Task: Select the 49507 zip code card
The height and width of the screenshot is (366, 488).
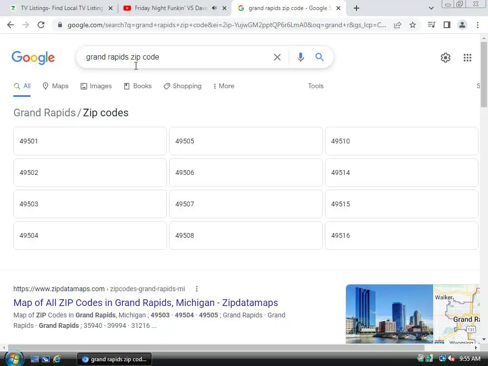Action: pyautogui.click(x=246, y=204)
